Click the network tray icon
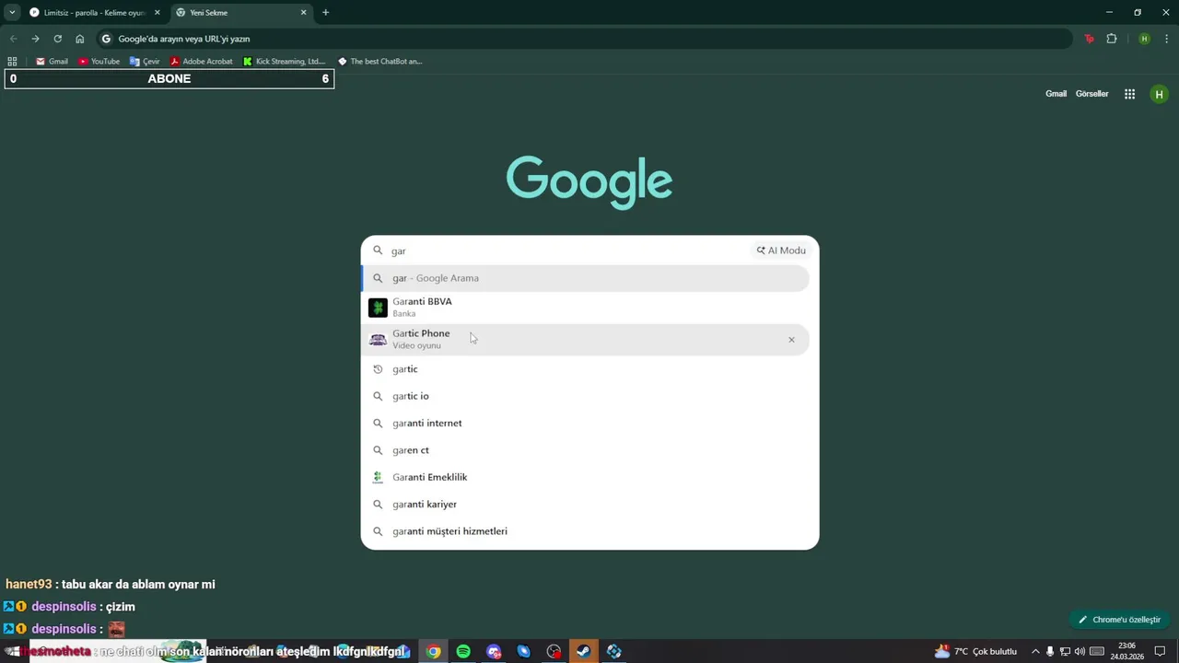The image size is (1179, 663). [x=1065, y=651]
